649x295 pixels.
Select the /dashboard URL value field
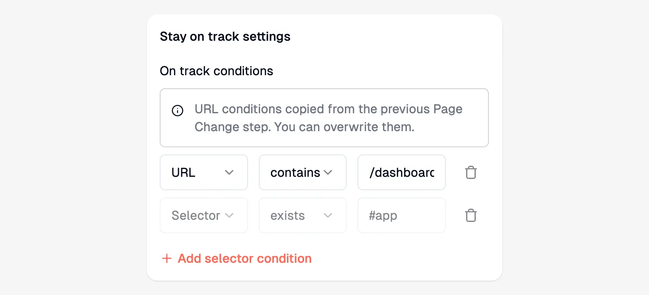coord(401,172)
